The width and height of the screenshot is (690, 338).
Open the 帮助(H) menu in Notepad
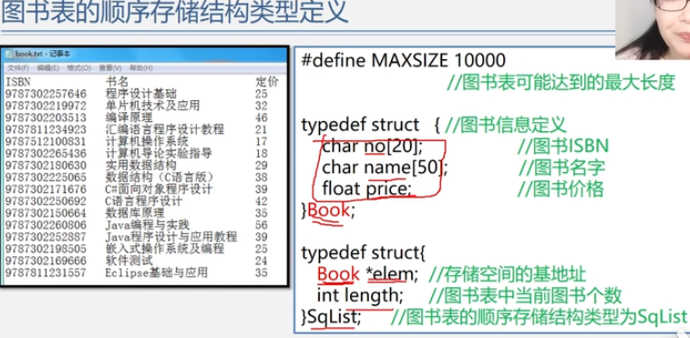[140, 68]
